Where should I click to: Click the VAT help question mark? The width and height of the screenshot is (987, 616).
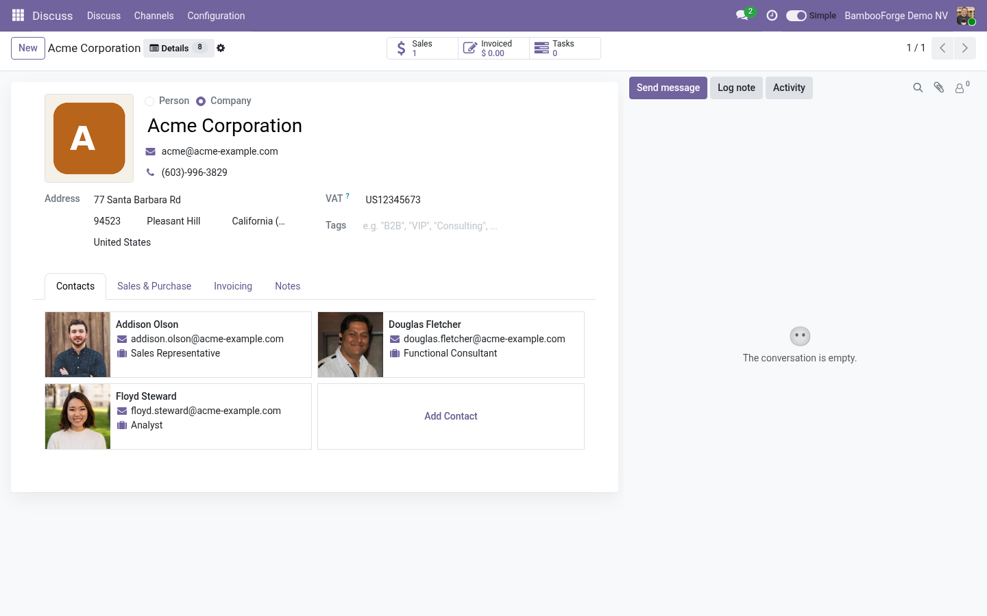[x=348, y=196]
